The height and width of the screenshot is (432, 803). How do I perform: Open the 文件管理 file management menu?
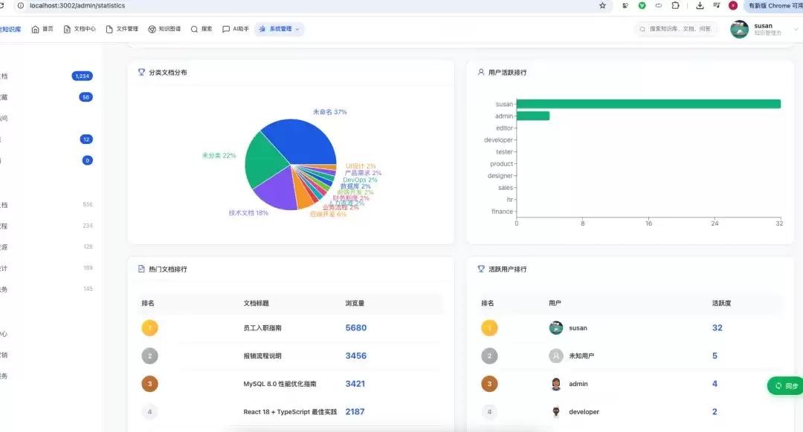point(122,29)
